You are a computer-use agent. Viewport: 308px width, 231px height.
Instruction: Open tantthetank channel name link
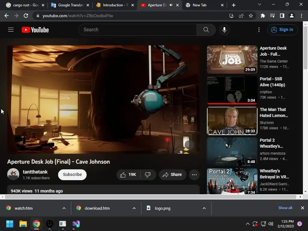35,172
